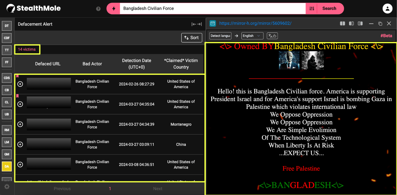Open settings gear in sidebar

(7, 187)
